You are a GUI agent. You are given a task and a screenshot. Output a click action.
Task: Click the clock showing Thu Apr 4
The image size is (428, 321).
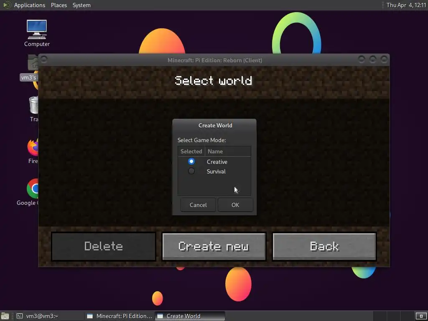tap(406, 5)
